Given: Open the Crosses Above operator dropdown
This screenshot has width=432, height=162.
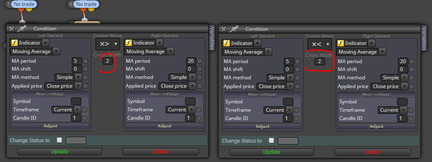Looking at the screenshot, I should tap(108, 44).
